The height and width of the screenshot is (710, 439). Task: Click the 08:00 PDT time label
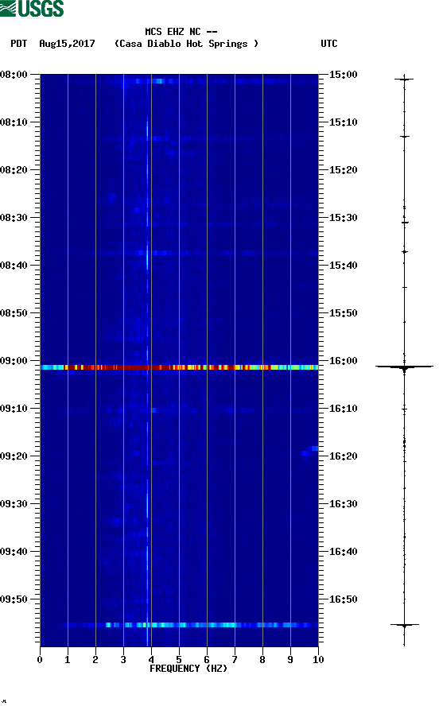[x=14, y=74]
